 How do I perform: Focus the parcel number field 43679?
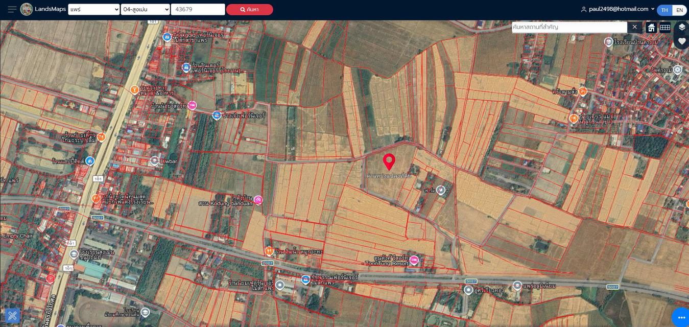(198, 9)
